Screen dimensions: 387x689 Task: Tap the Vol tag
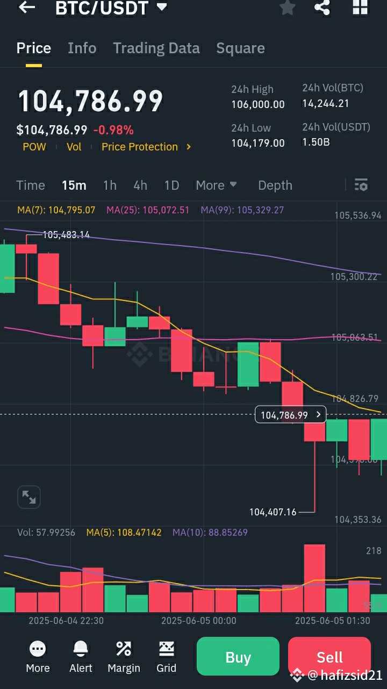point(74,147)
